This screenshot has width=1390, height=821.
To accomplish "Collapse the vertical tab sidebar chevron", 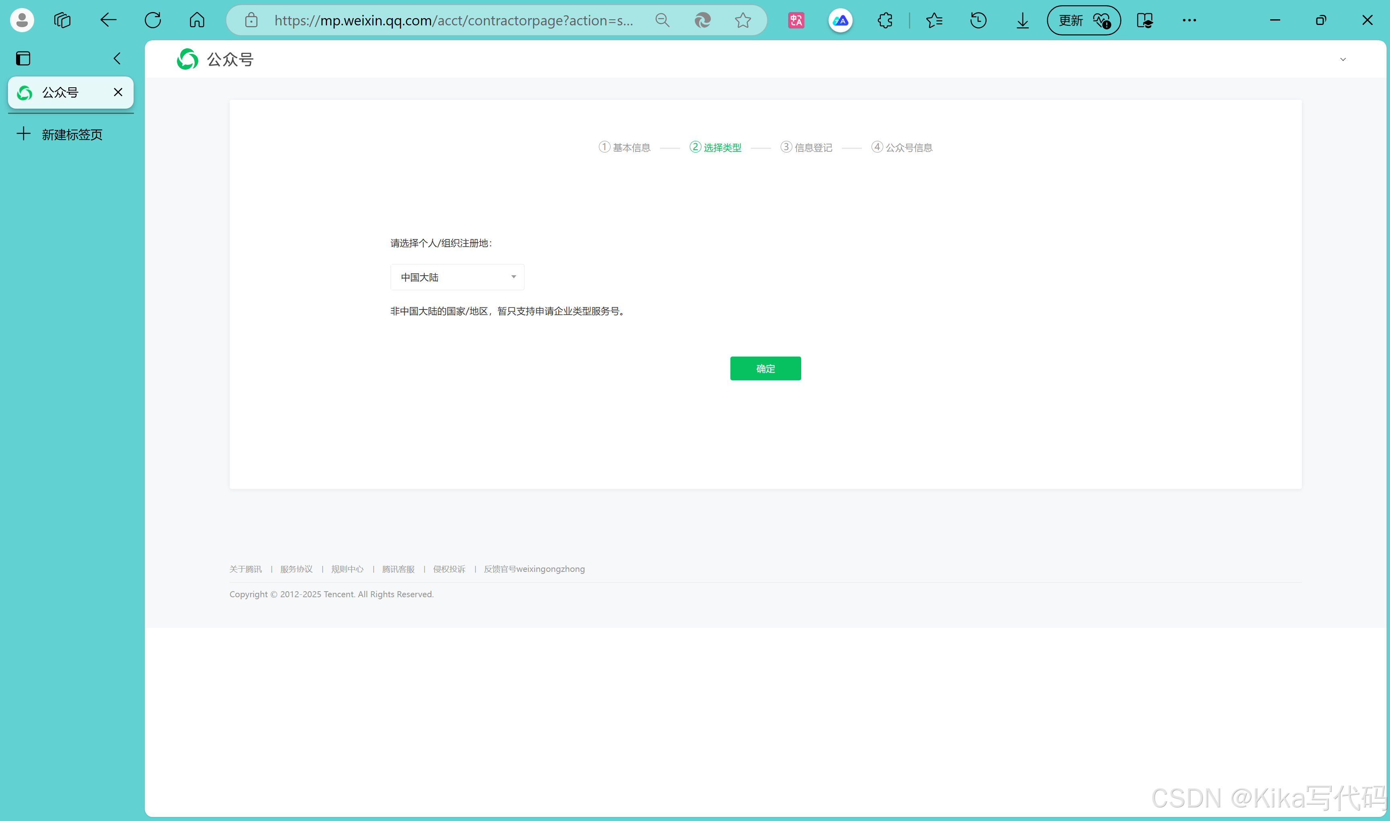I will [117, 58].
